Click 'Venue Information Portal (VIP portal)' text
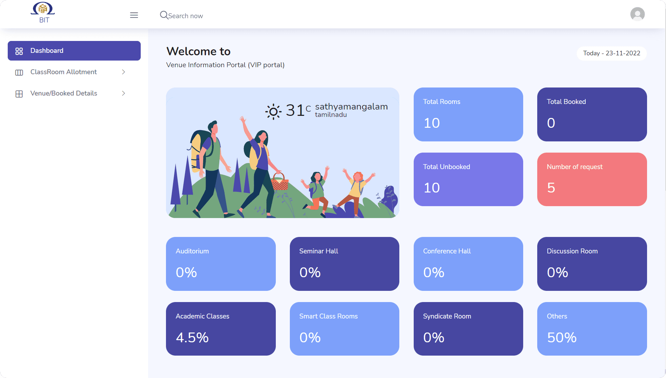 (x=225, y=65)
